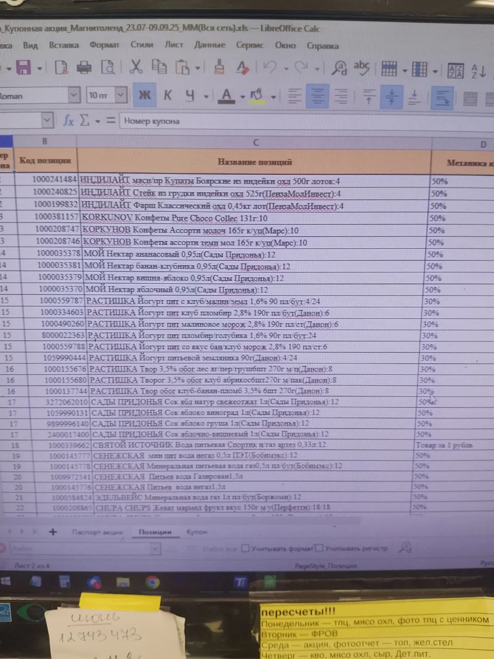This screenshot has width=494, height=659.
Task: Apply font color A button
Action: [x=226, y=95]
